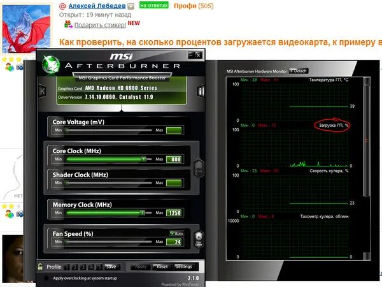Click the bottom face avatar thumbnail
This screenshot has width=382, height=287.
pos(13,259)
